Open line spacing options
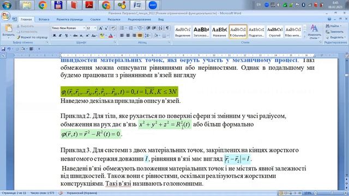Screen dimensions: 349x196 click(147, 35)
